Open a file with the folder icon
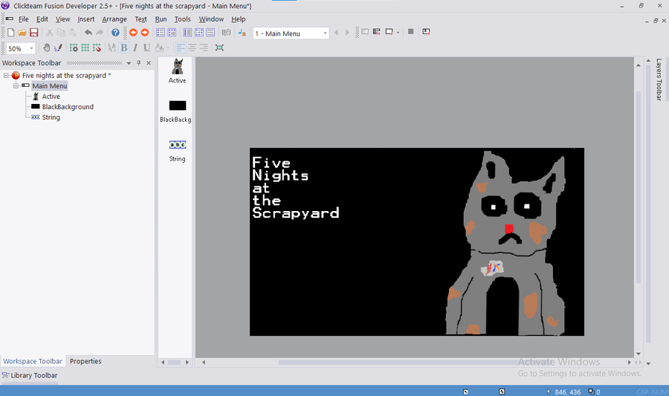The width and height of the screenshot is (669, 396). [x=22, y=33]
